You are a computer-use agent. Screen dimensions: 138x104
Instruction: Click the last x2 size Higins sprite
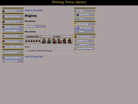pyautogui.click(x=70, y=41)
